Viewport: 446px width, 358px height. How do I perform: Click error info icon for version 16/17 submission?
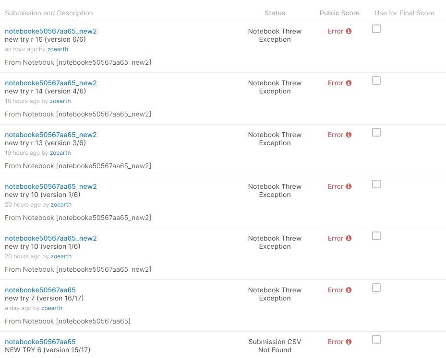tap(349, 290)
